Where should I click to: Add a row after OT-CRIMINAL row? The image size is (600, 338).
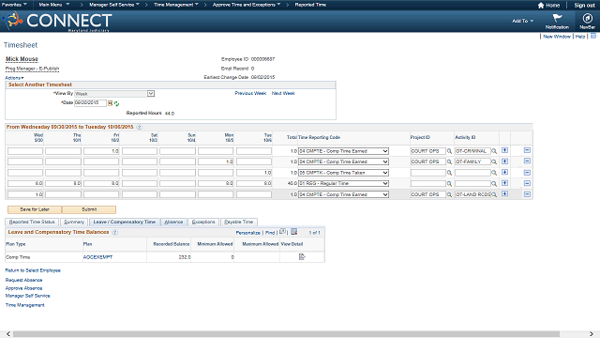[x=504, y=150]
